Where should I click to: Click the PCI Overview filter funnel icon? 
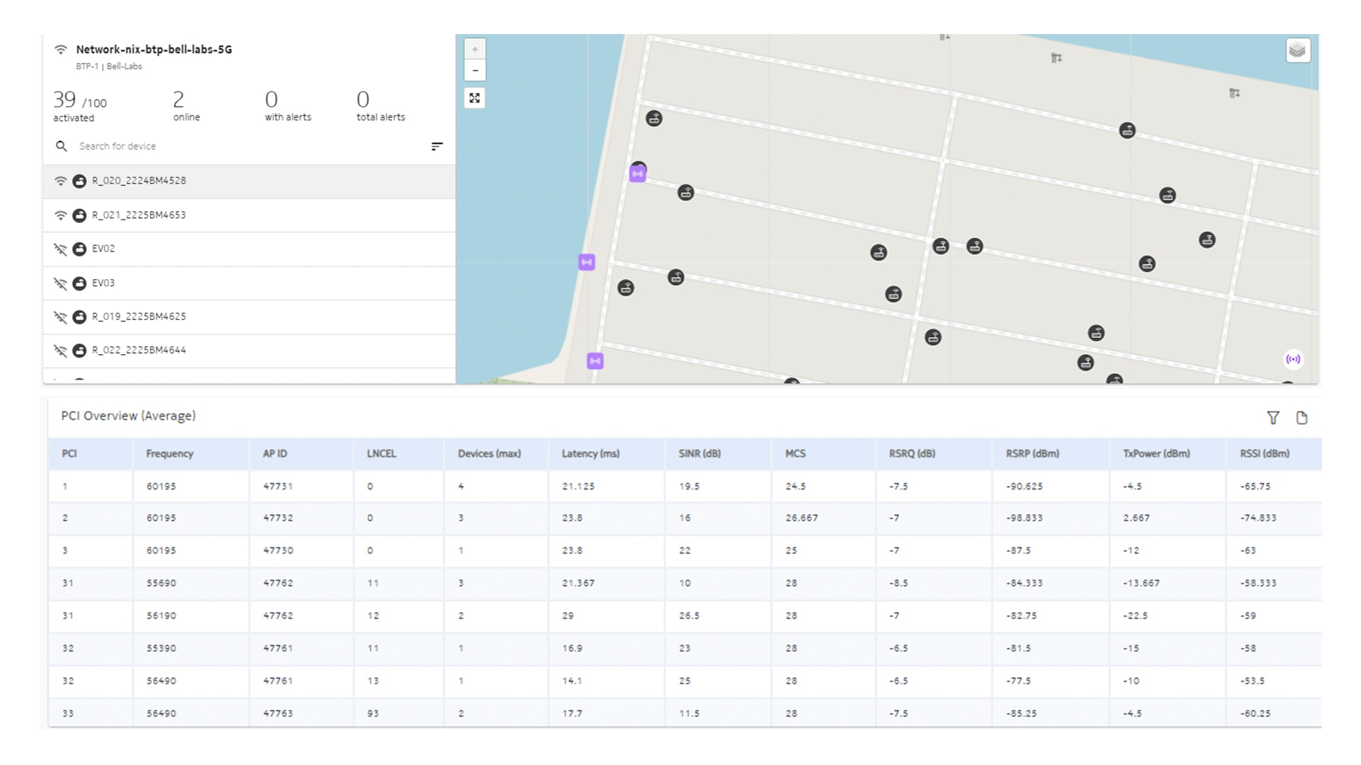point(1273,418)
